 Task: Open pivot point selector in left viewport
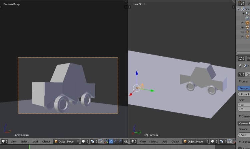[x=93, y=141]
